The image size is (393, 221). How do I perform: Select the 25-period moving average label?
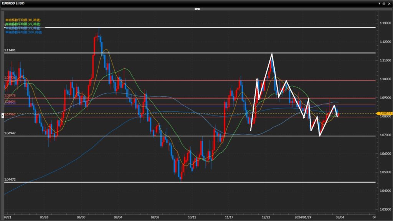pos(23,24)
